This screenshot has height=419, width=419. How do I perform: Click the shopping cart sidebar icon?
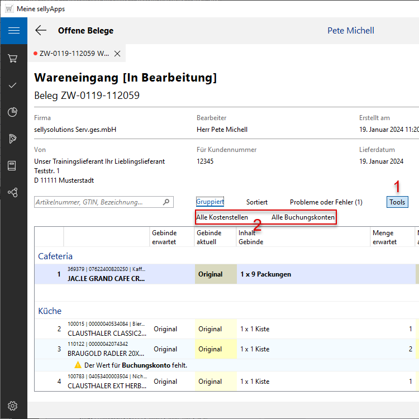13,58
